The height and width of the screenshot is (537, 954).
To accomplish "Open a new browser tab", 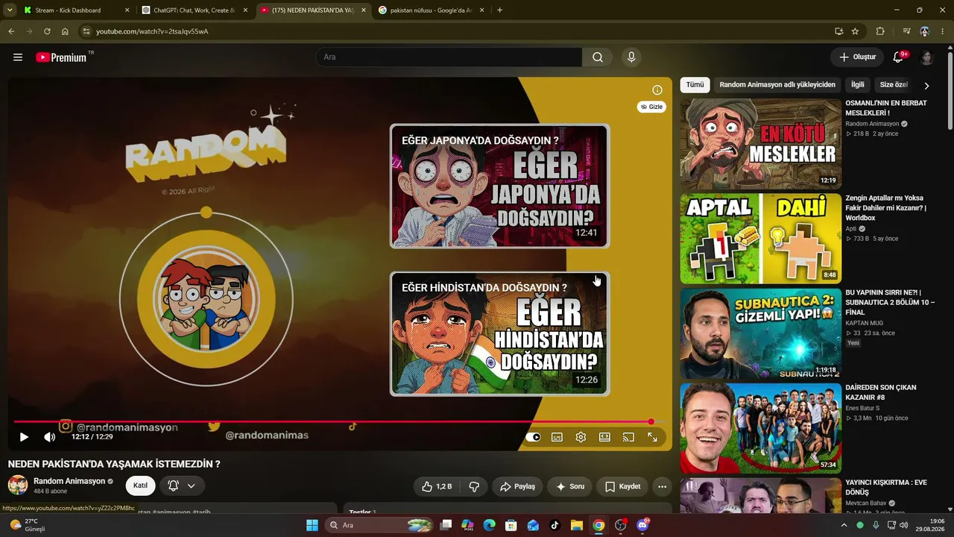I will click(499, 10).
